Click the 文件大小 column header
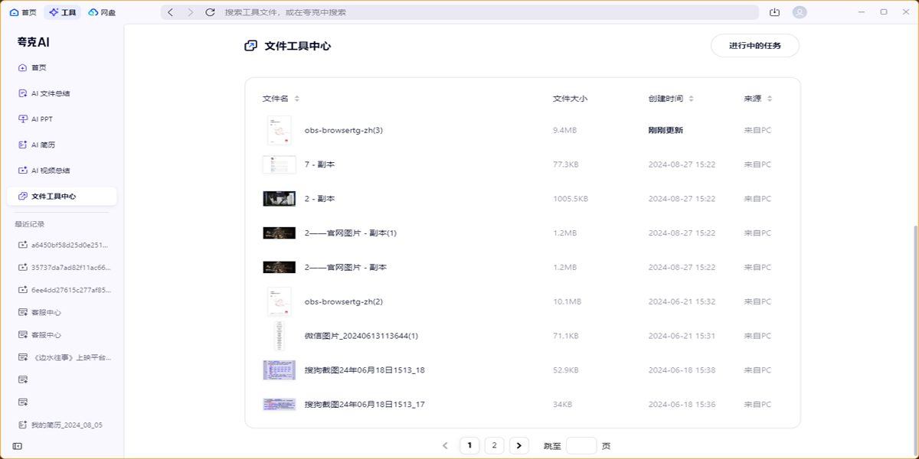 (570, 99)
